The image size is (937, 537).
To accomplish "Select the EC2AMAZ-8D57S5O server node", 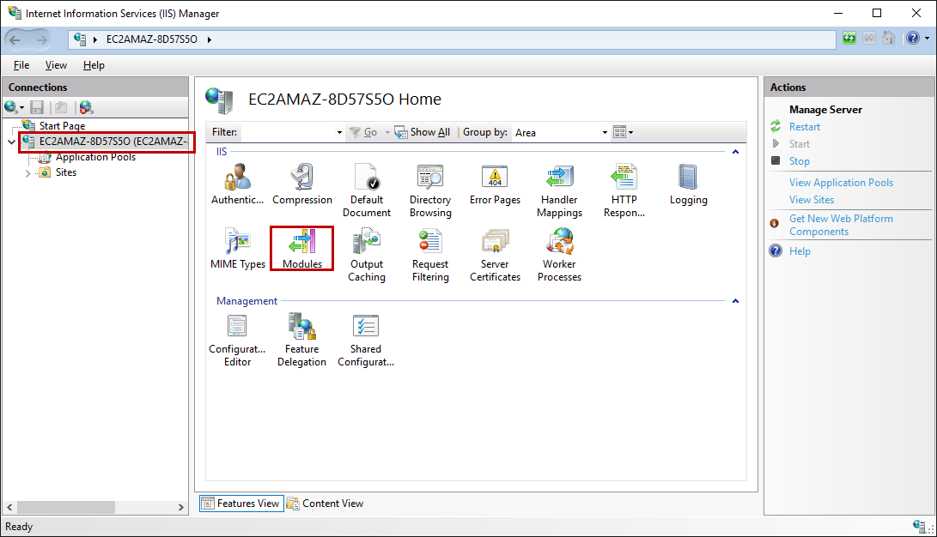I will click(x=113, y=142).
